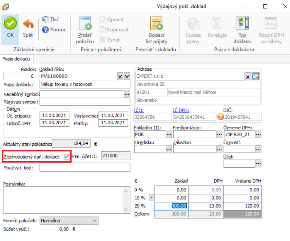Toggle Zjednodušený daň. doklad checkbox
This screenshot has width=290, height=241.
coord(66,156)
